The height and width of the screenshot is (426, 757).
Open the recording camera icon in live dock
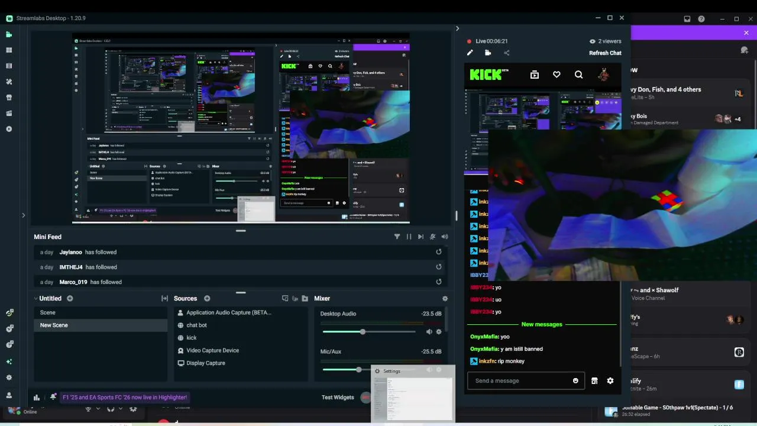pyautogui.click(x=488, y=53)
